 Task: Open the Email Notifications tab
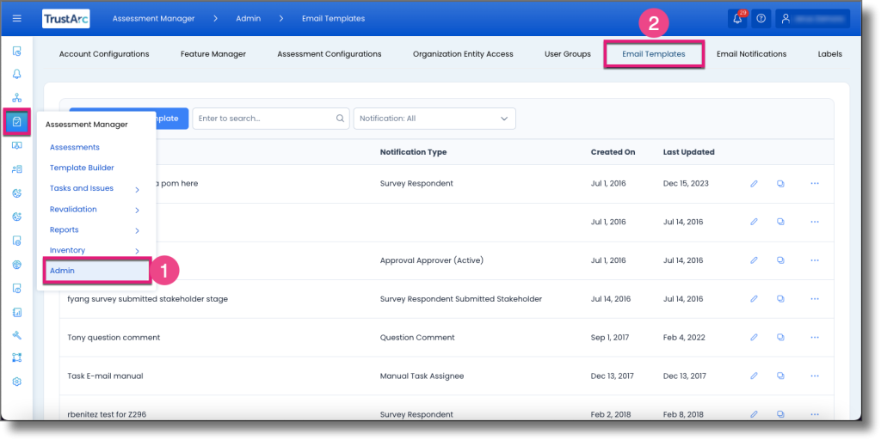tap(751, 54)
